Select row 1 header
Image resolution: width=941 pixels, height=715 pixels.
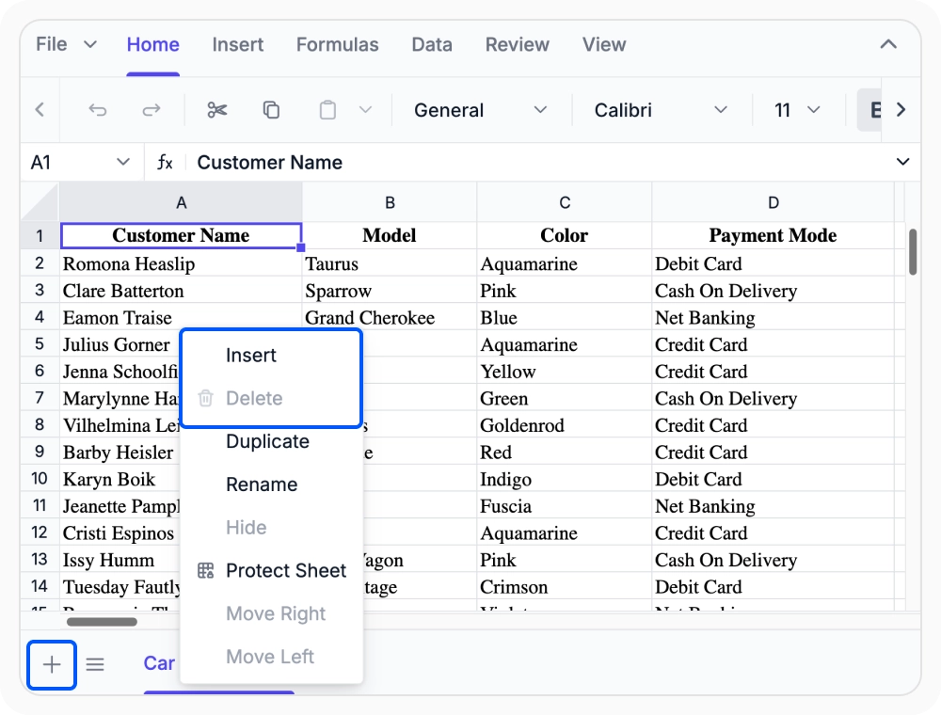coord(40,236)
